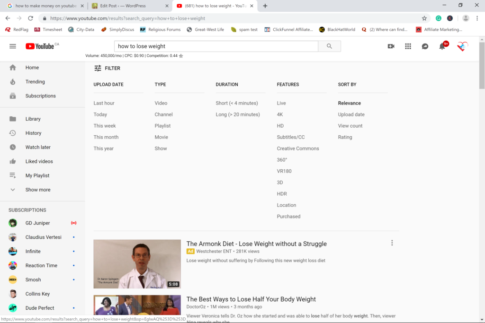The height and width of the screenshot is (323, 485).
Task: Click the browser address bar URL
Action: (x=127, y=18)
